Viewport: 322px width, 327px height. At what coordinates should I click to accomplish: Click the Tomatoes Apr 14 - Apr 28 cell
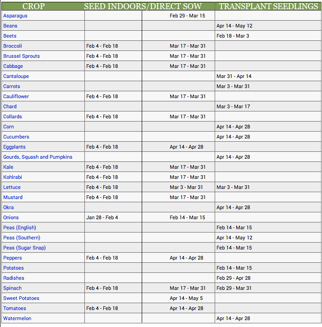tap(186, 309)
